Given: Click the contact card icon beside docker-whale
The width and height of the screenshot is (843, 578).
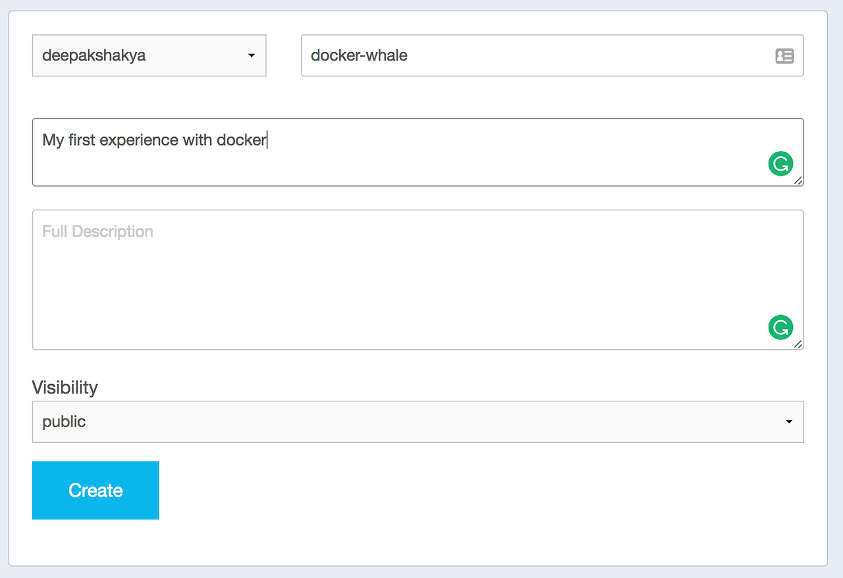Looking at the screenshot, I should 784,55.
